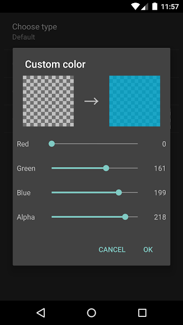Viewport: 183px width, 325px height.
Task: Click the Alpha value 218
Action: [x=160, y=217]
